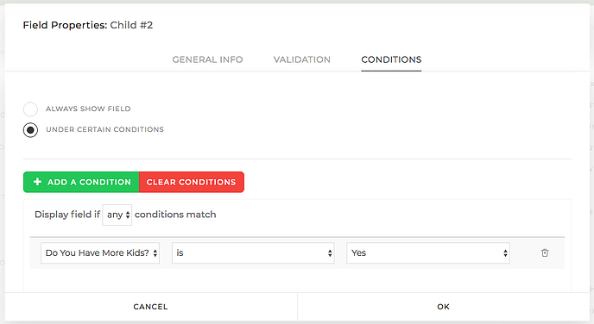Click the Add a Condition button
This screenshot has width=594, height=324.
click(81, 182)
